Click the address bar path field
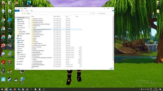The height and width of the screenshot is (91, 163). point(58,13)
